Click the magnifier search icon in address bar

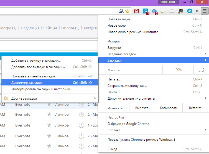tap(121, 11)
